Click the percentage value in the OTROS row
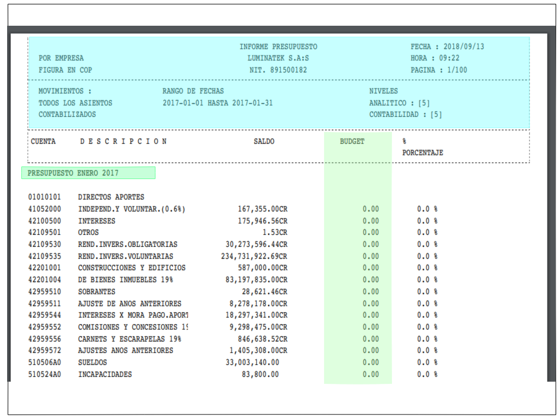Viewport: 560px width, 420px height. 427,232
